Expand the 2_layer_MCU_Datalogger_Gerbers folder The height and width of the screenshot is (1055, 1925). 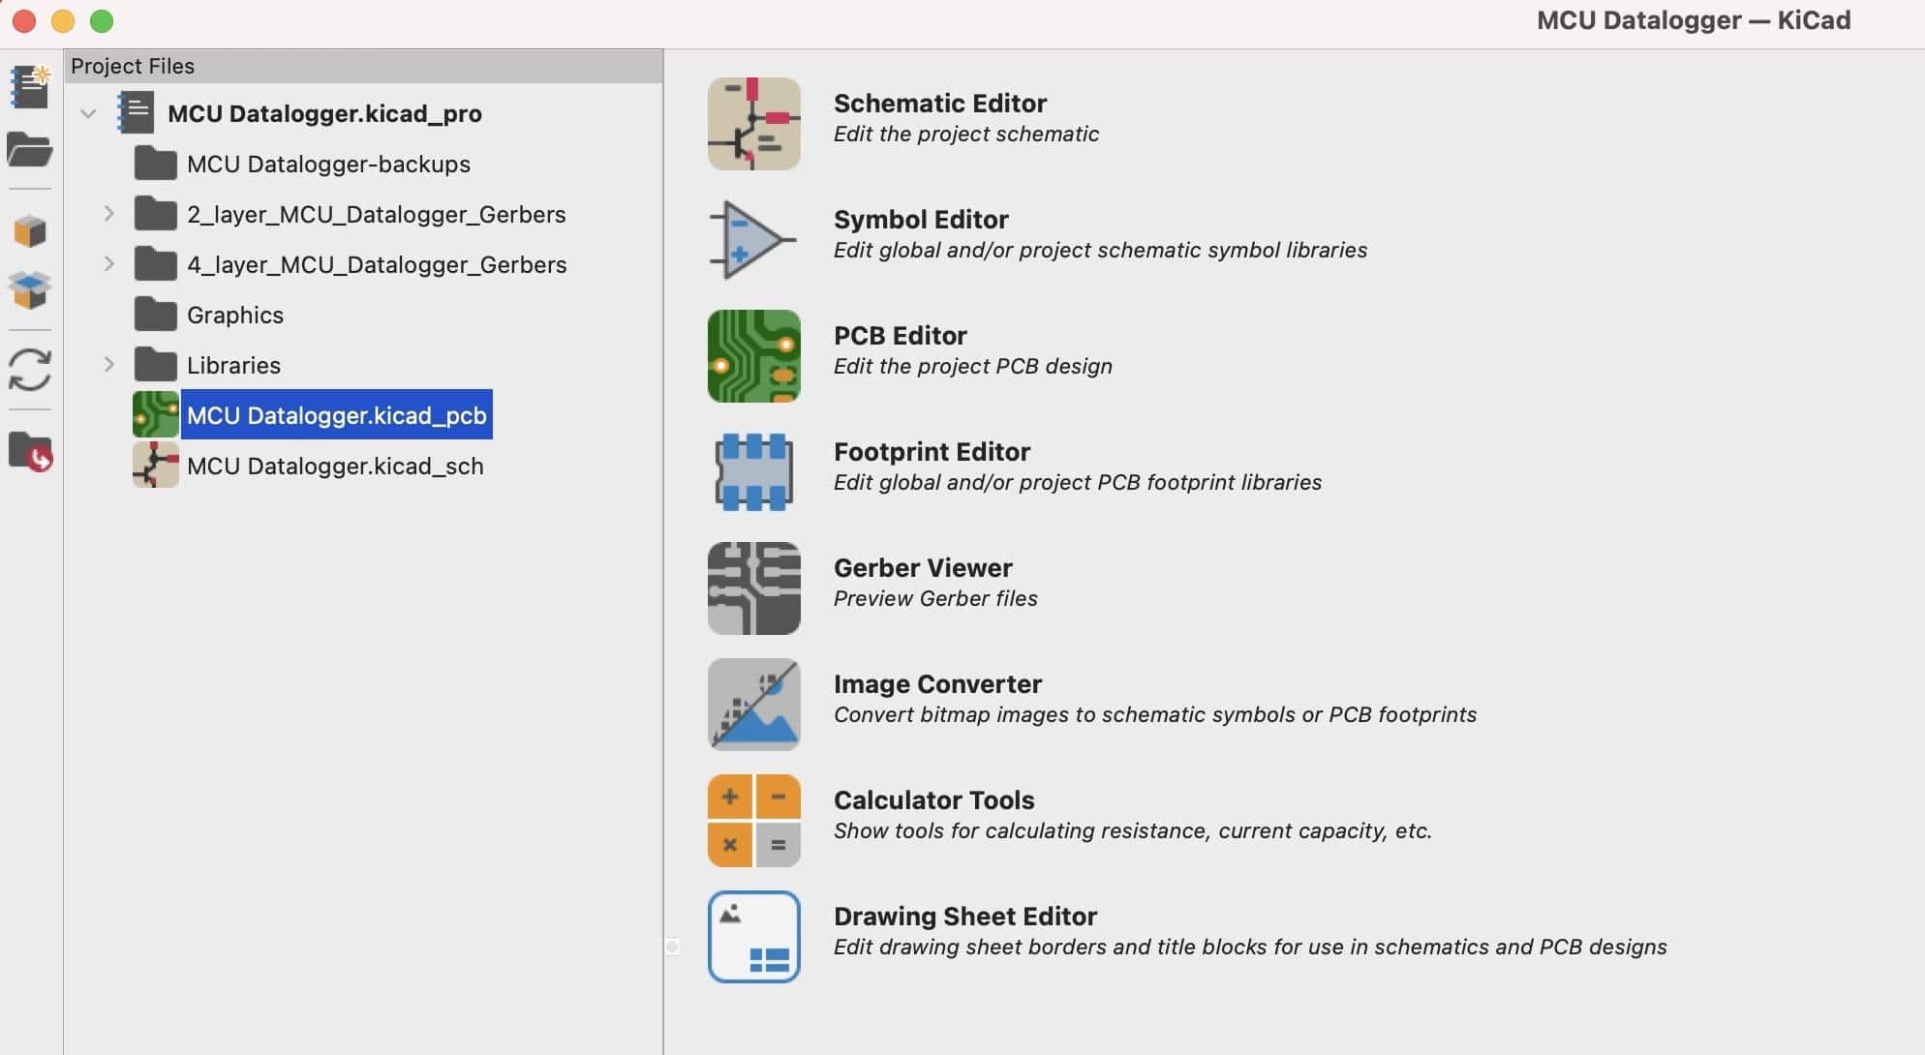tap(109, 214)
